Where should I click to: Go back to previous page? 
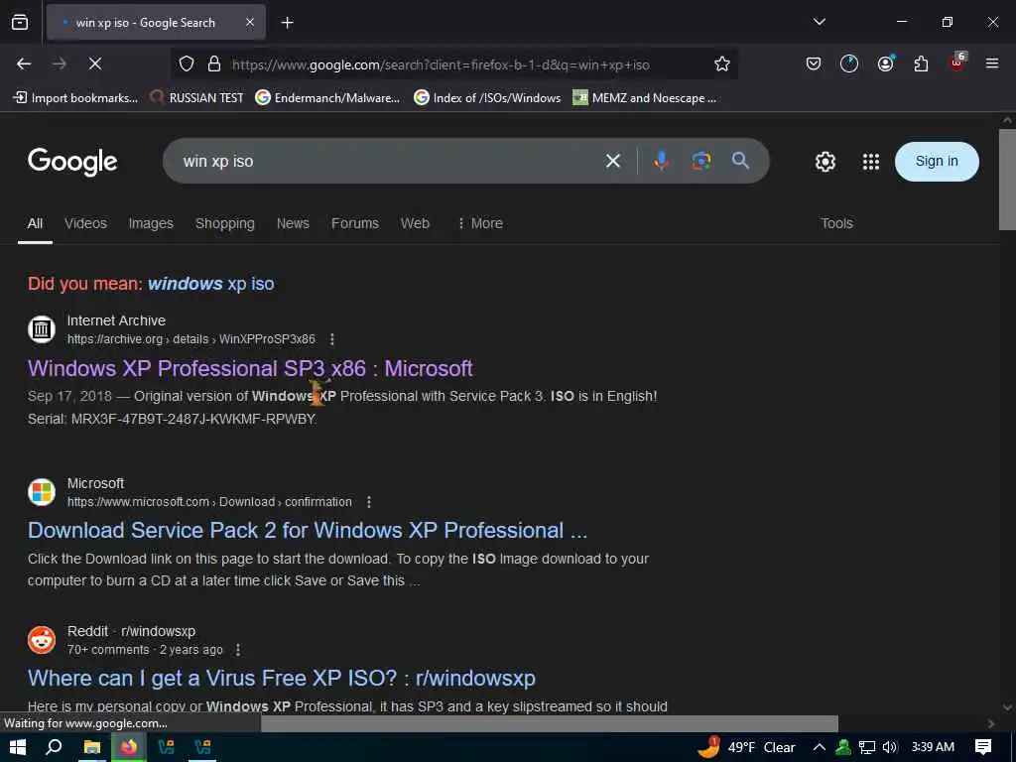tap(24, 63)
